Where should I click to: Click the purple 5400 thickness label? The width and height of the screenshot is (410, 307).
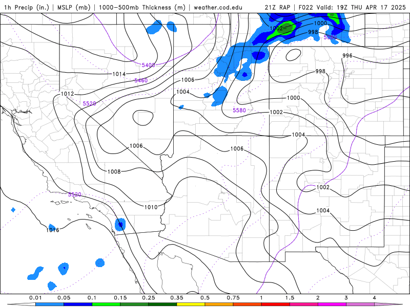148,65
